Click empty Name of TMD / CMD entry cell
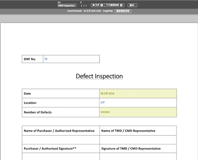 138,140
